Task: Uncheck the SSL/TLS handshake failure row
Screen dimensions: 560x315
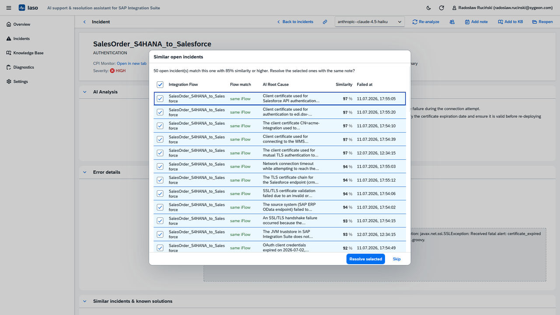Action: pos(160,220)
